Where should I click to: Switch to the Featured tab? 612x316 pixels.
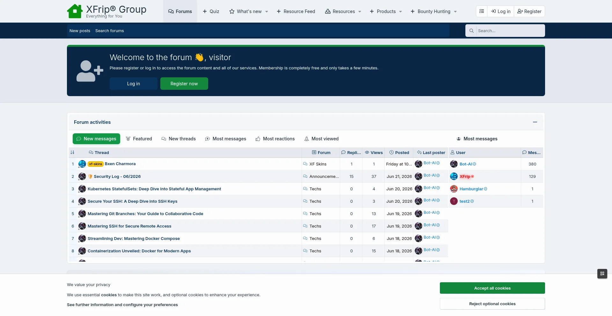[139, 139]
